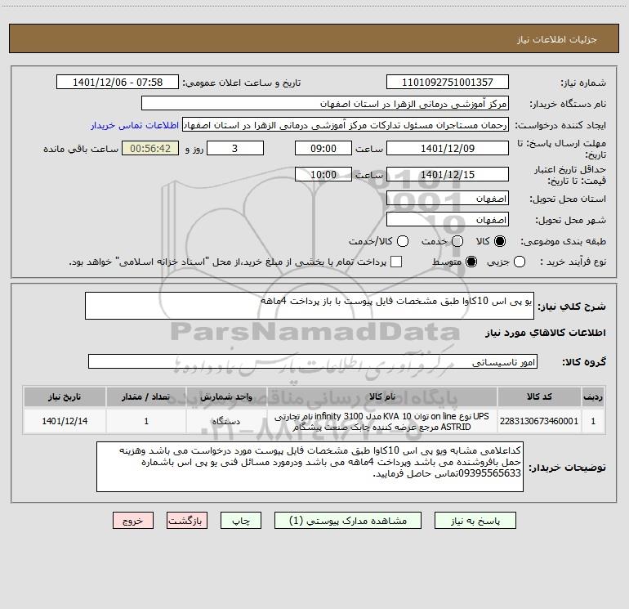Click the واحد شمارش column header
Image resolution: width=629 pixels, height=609 pixels.
point(226,396)
